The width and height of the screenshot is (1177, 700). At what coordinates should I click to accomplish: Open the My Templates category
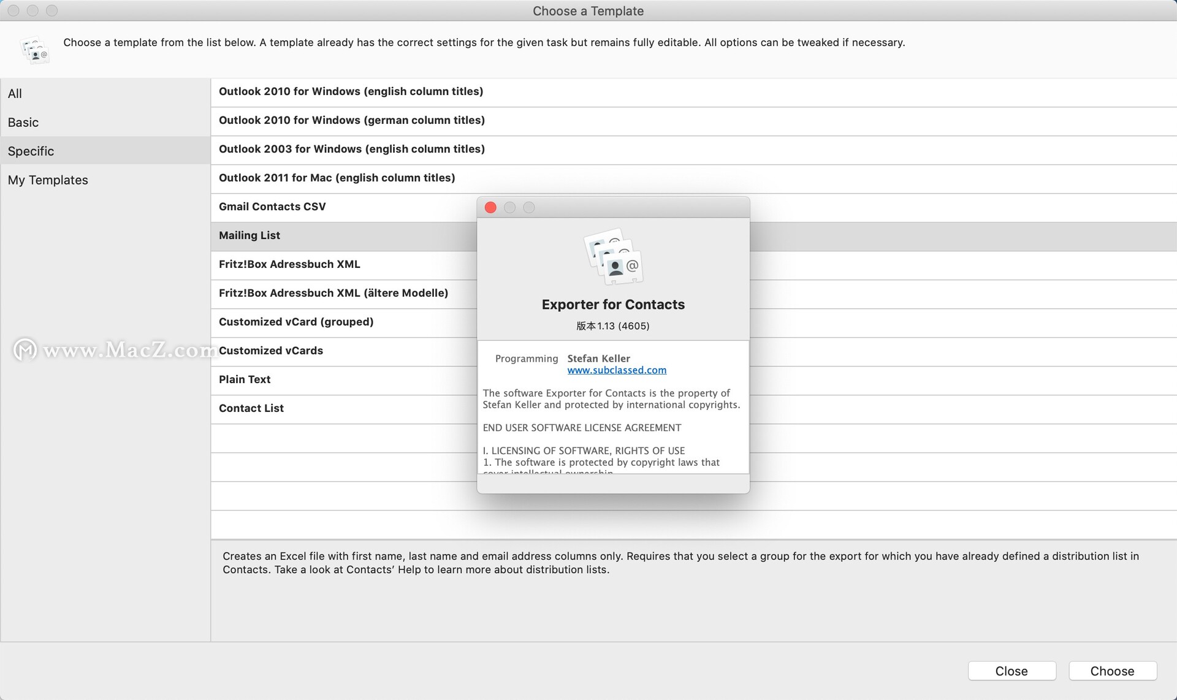pyautogui.click(x=105, y=180)
